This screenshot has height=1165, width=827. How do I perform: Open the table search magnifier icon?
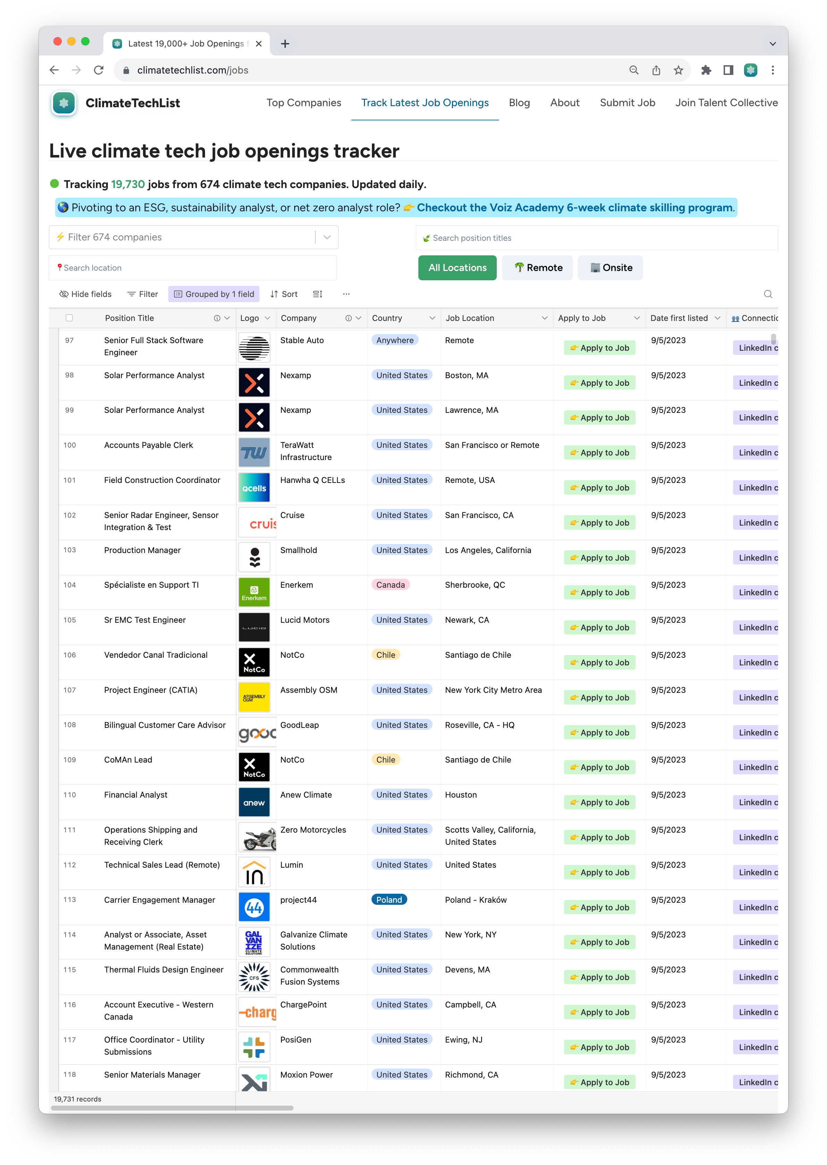point(768,294)
